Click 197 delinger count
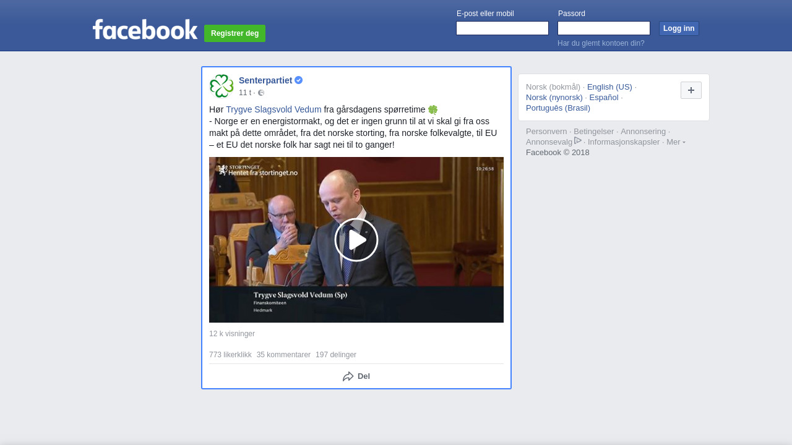The height and width of the screenshot is (445, 792). coord(336,355)
